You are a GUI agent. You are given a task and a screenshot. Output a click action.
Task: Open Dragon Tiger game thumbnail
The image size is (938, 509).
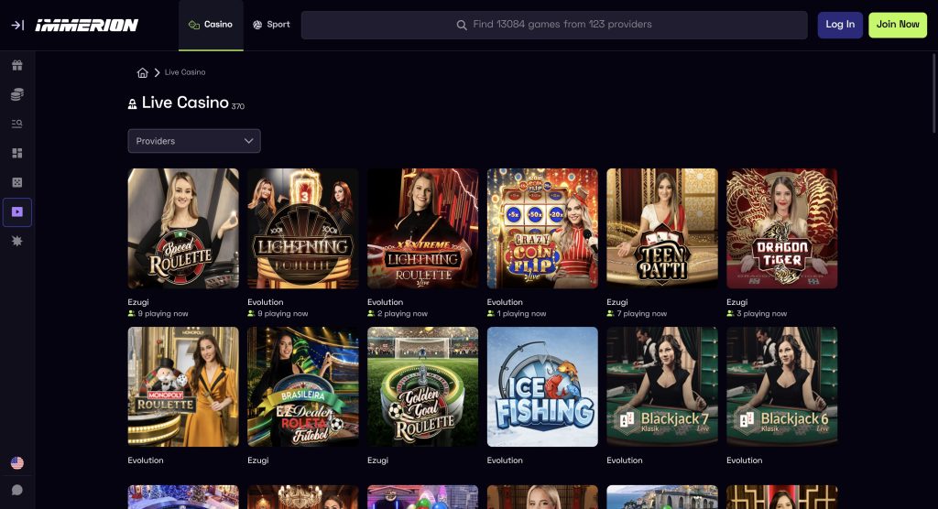(x=782, y=229)
